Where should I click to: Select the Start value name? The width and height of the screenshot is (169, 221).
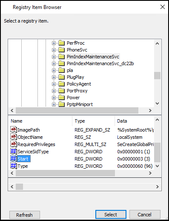[x=24, y=159]
